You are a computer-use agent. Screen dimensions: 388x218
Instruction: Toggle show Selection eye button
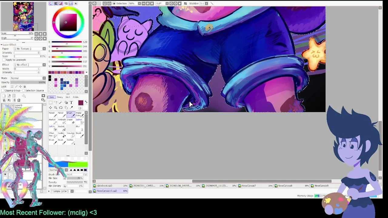tap(114, 3)
